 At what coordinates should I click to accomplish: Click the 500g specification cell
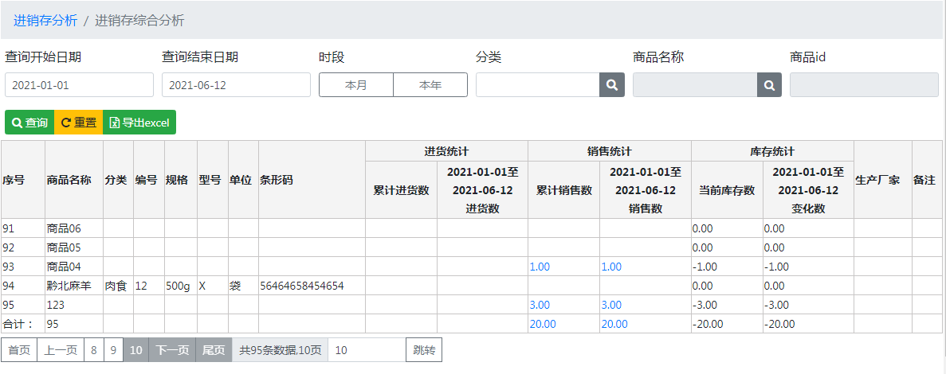pos(180,286)
